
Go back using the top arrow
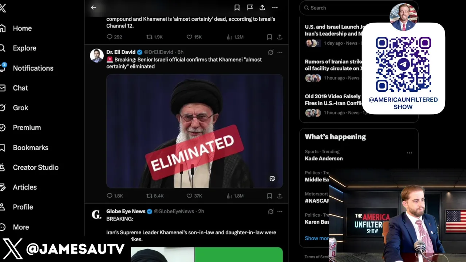[x=94, y=7]
